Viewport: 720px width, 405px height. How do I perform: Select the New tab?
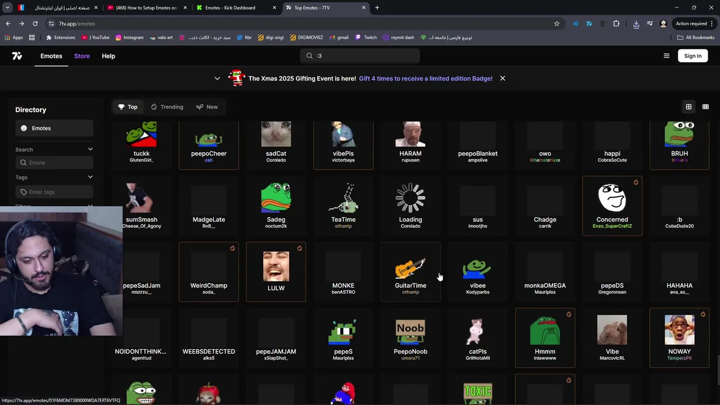click(x=207, y=107)
